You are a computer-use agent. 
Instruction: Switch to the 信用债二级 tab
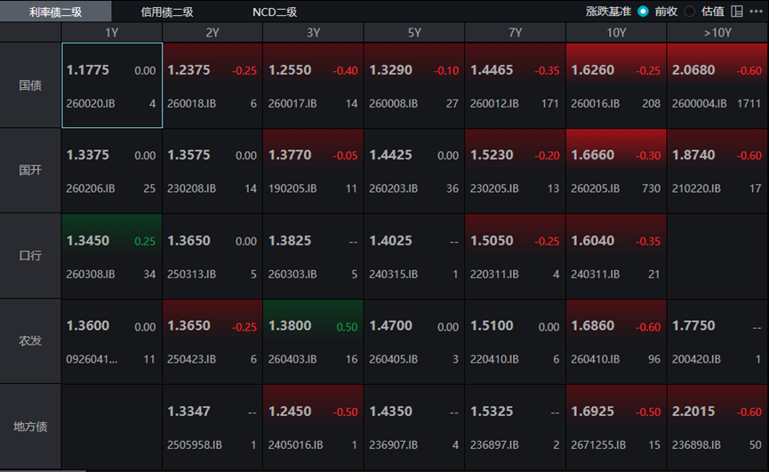tap(167, 12)
